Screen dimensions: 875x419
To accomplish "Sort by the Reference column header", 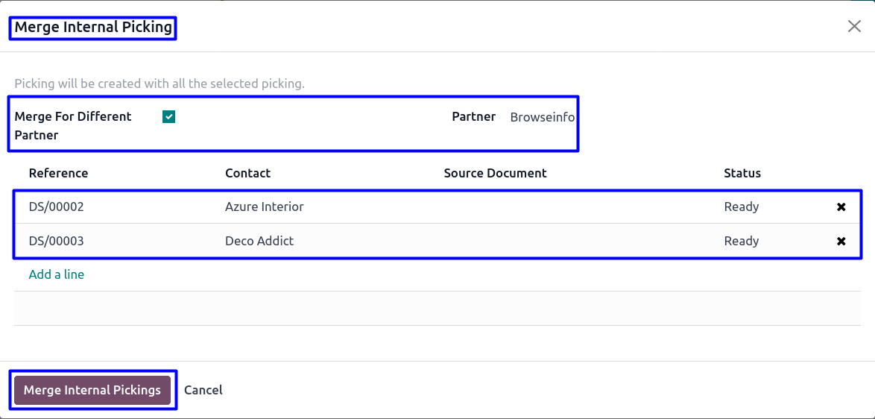I will [58, 173].
